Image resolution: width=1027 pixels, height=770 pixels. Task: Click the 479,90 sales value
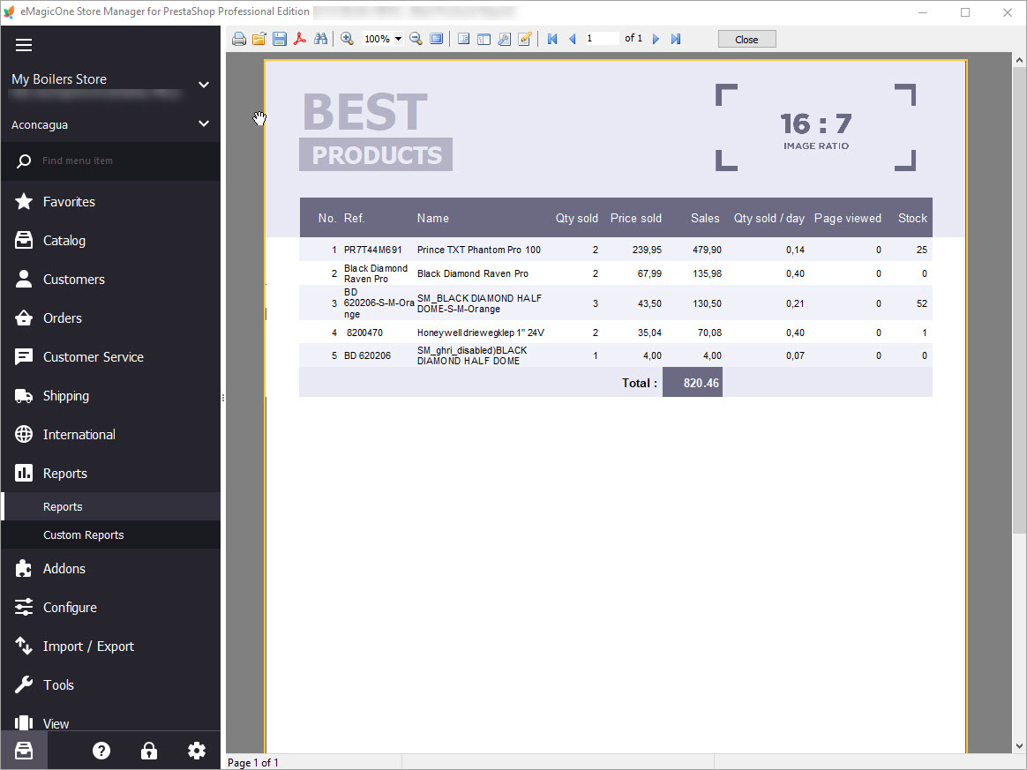click(x=707, y=250)
